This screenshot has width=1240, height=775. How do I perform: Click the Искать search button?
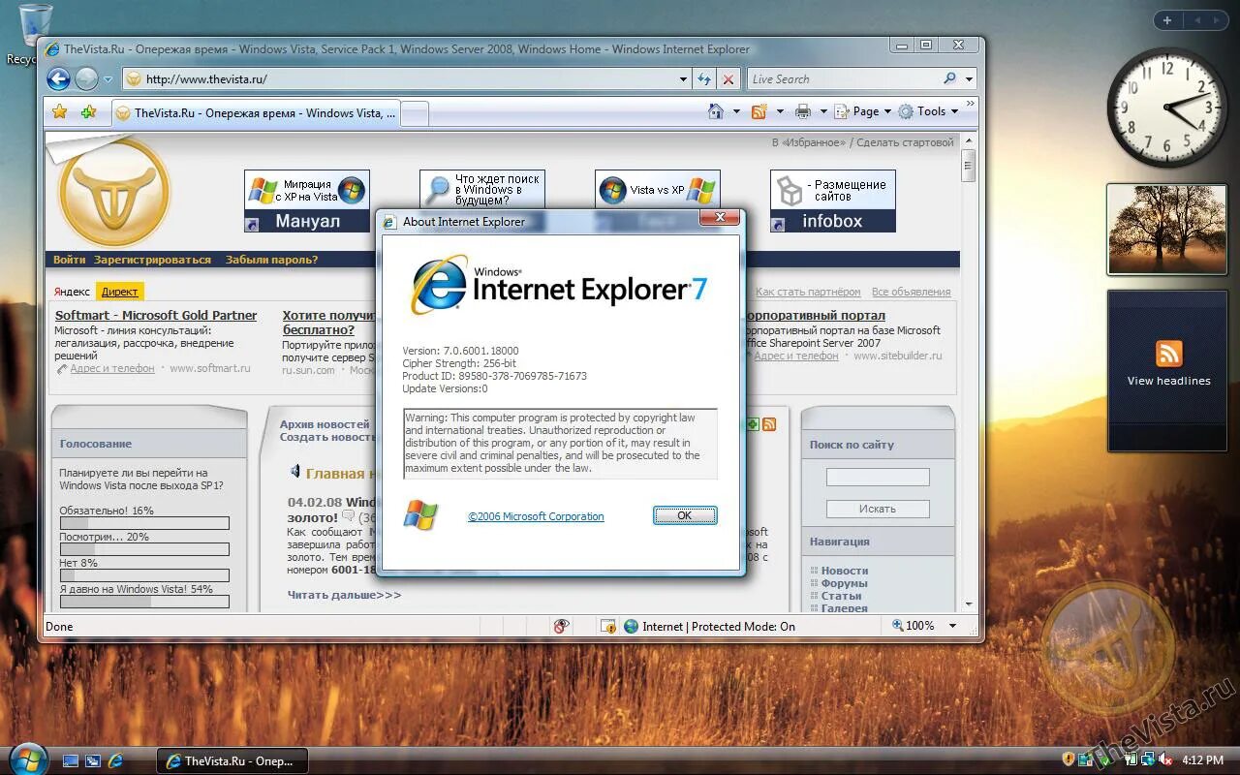[x=878, y=509]
